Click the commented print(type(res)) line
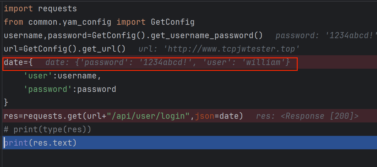The height and width of the screenshot is (167, 377). [x=47, y=129]
